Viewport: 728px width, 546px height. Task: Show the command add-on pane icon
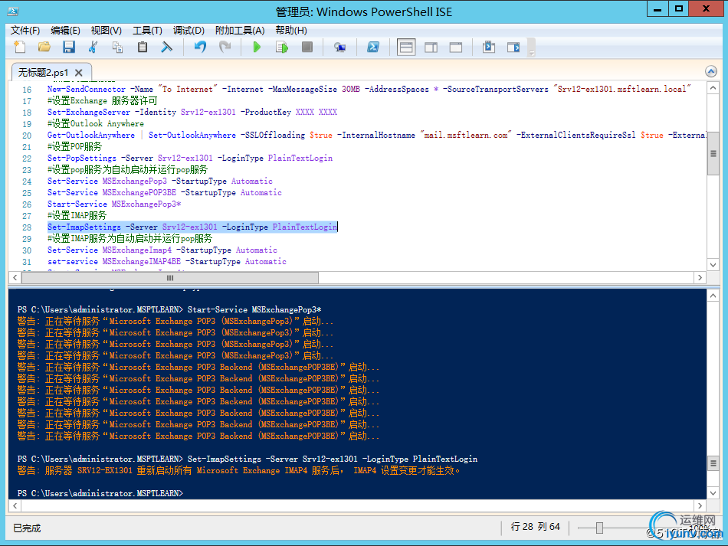513,47
